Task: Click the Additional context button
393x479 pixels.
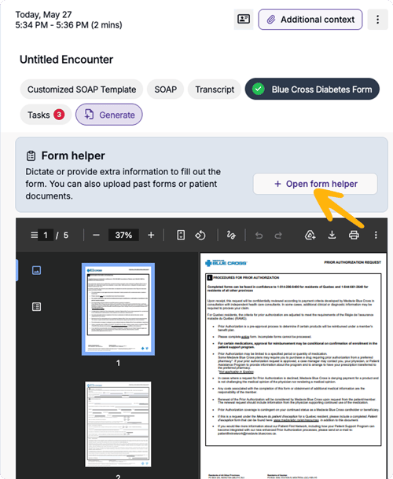Action: point(310,20)
